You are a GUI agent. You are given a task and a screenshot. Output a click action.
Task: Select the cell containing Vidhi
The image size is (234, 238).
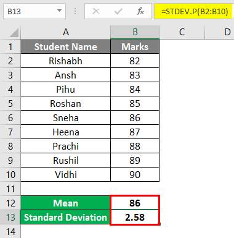65,175
